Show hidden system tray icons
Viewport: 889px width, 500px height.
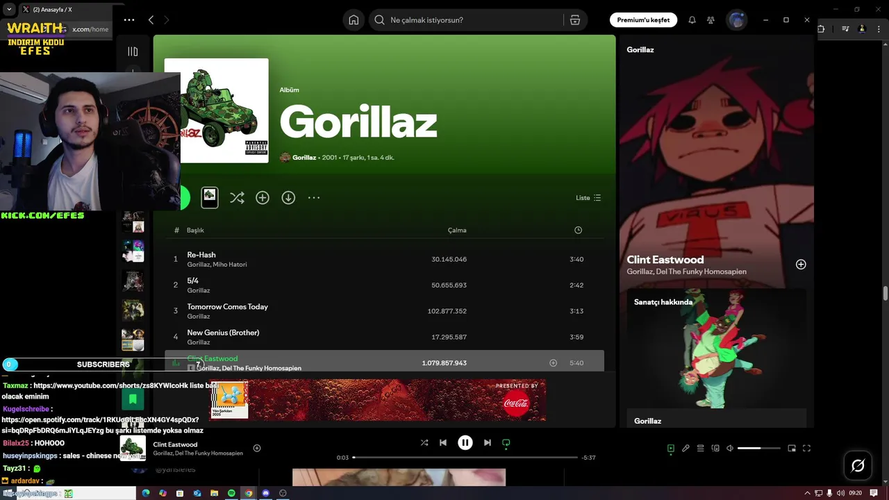tap(807, 493)
